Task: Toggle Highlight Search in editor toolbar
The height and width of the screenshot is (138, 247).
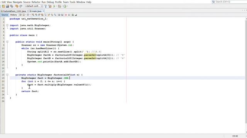Action: pos(42,15)
